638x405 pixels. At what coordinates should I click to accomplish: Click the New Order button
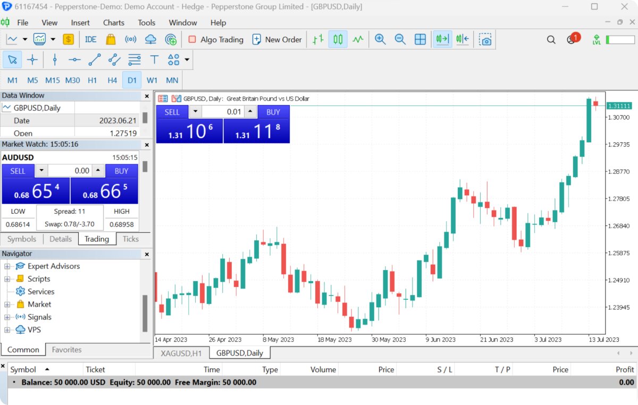(276, 39)
